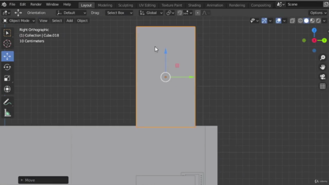329x185 pixels.
Task: Toggle viewport gizmos display
Action: point(264,21)
